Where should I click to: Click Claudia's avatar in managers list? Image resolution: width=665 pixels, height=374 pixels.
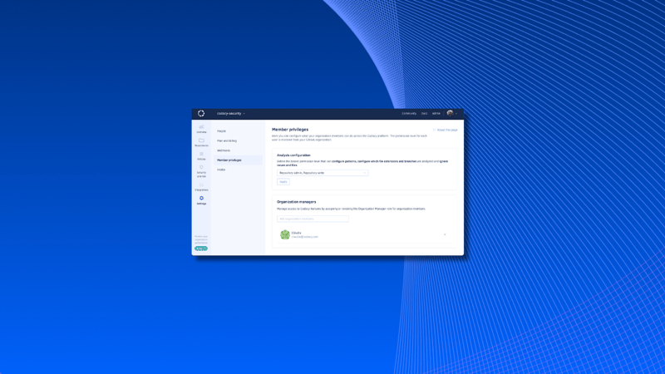click(285, 235)
